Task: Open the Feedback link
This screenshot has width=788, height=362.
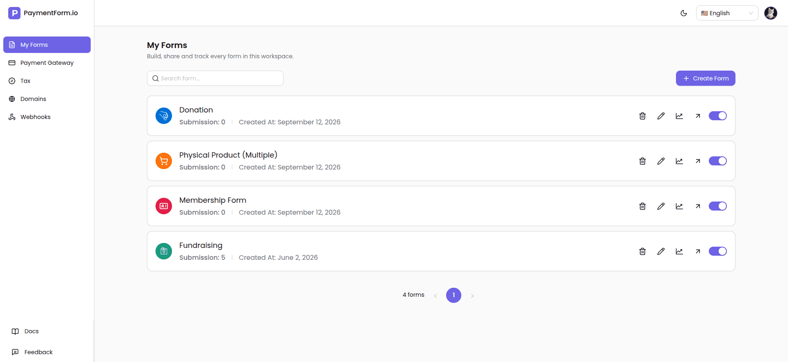Action: click(x=32, y=352)
